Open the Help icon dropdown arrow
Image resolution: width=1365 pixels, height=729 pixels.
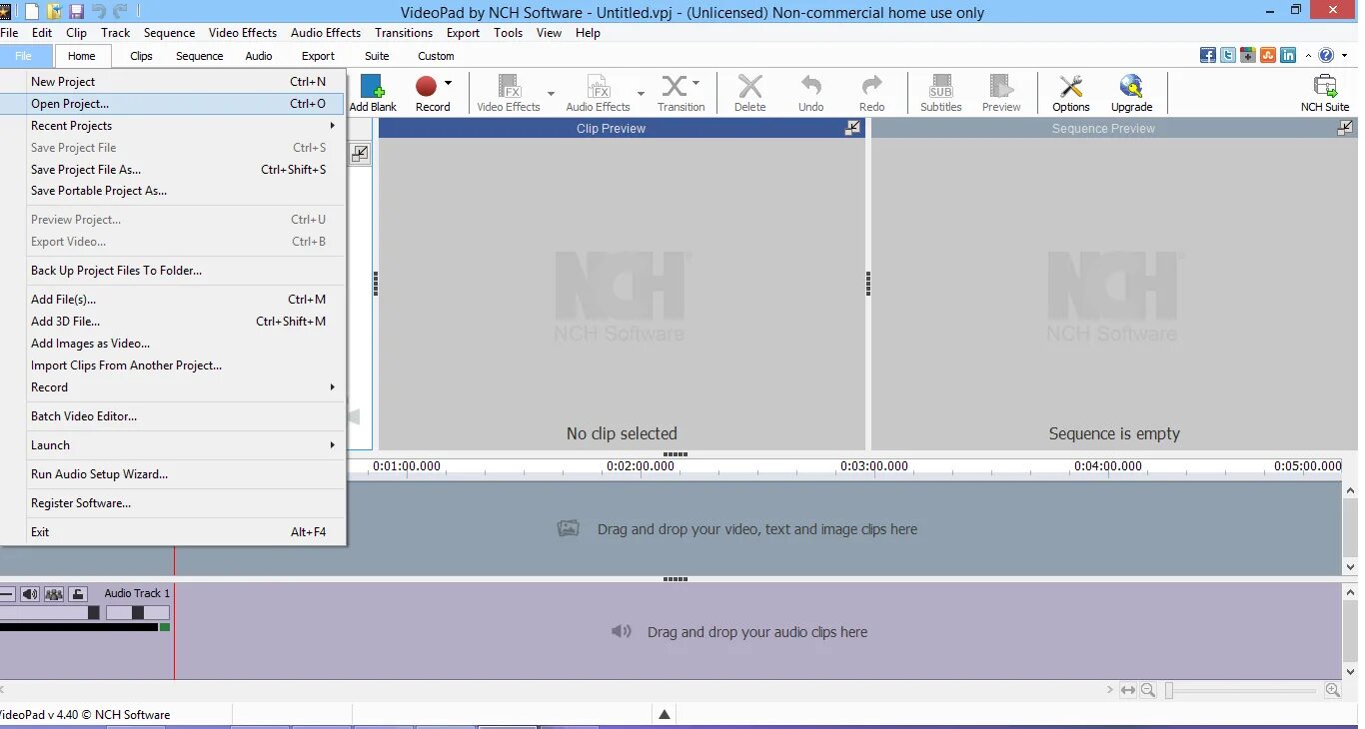pyautogui.click(x=1343, y=56)
